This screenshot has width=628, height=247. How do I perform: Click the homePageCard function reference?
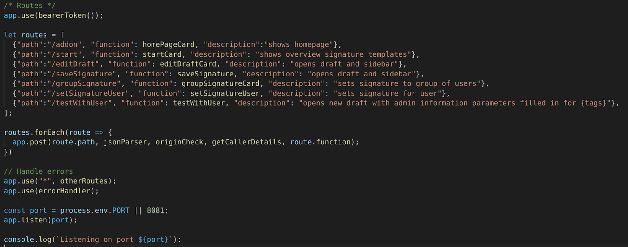168,45
